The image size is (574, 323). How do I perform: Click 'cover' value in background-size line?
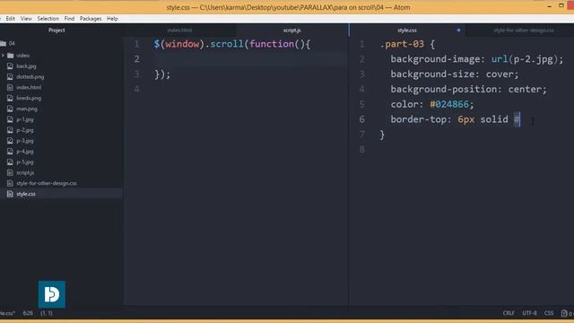coord(500,74)
